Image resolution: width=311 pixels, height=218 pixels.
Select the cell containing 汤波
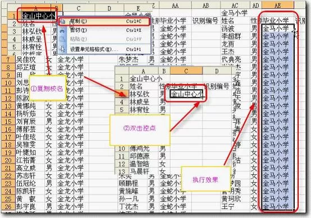pyautogui.click(x=235, y=29)
